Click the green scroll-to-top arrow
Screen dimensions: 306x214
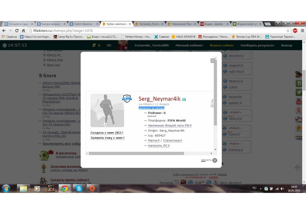[297, 168]
